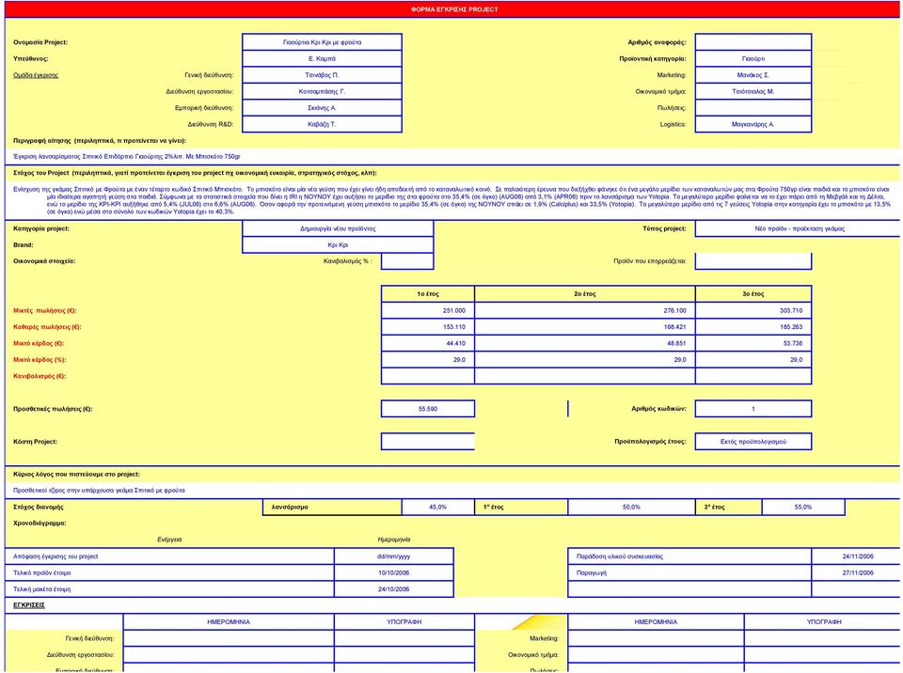Screen dimensions: 903x673
Task: Click the line 'Προσθετικοί τζίροι στην υπάρχουσα γκάμα'
Action: (99, 491)
